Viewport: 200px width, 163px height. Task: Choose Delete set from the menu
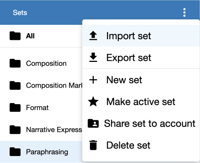point(141,145)
